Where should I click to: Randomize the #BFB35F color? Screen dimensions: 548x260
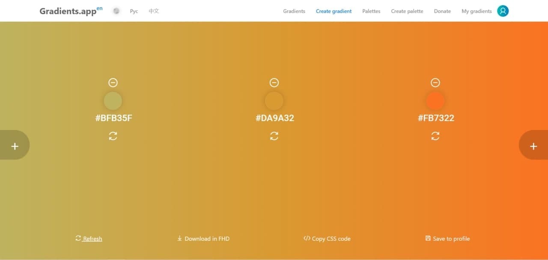click(113, 136)
